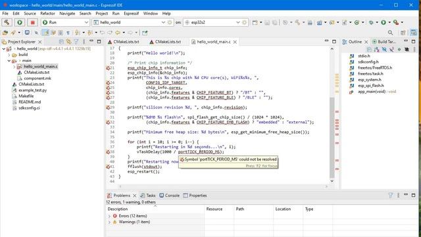Select the Outline view tab
This screenshot has height=237, width=421.
[x=355, y=41]
